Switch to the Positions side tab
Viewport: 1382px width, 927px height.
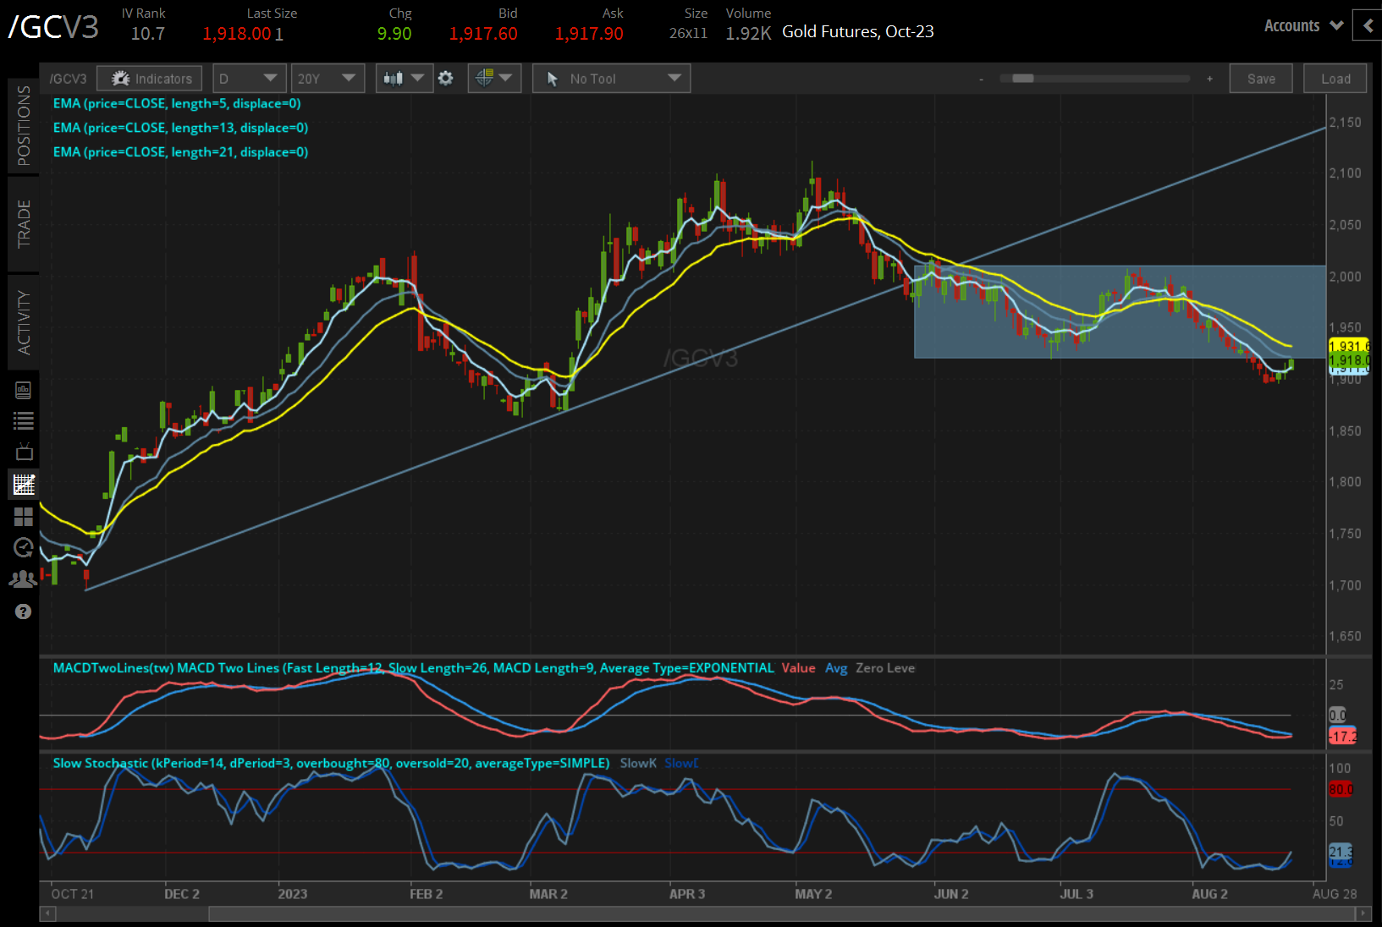click(24, 125)
